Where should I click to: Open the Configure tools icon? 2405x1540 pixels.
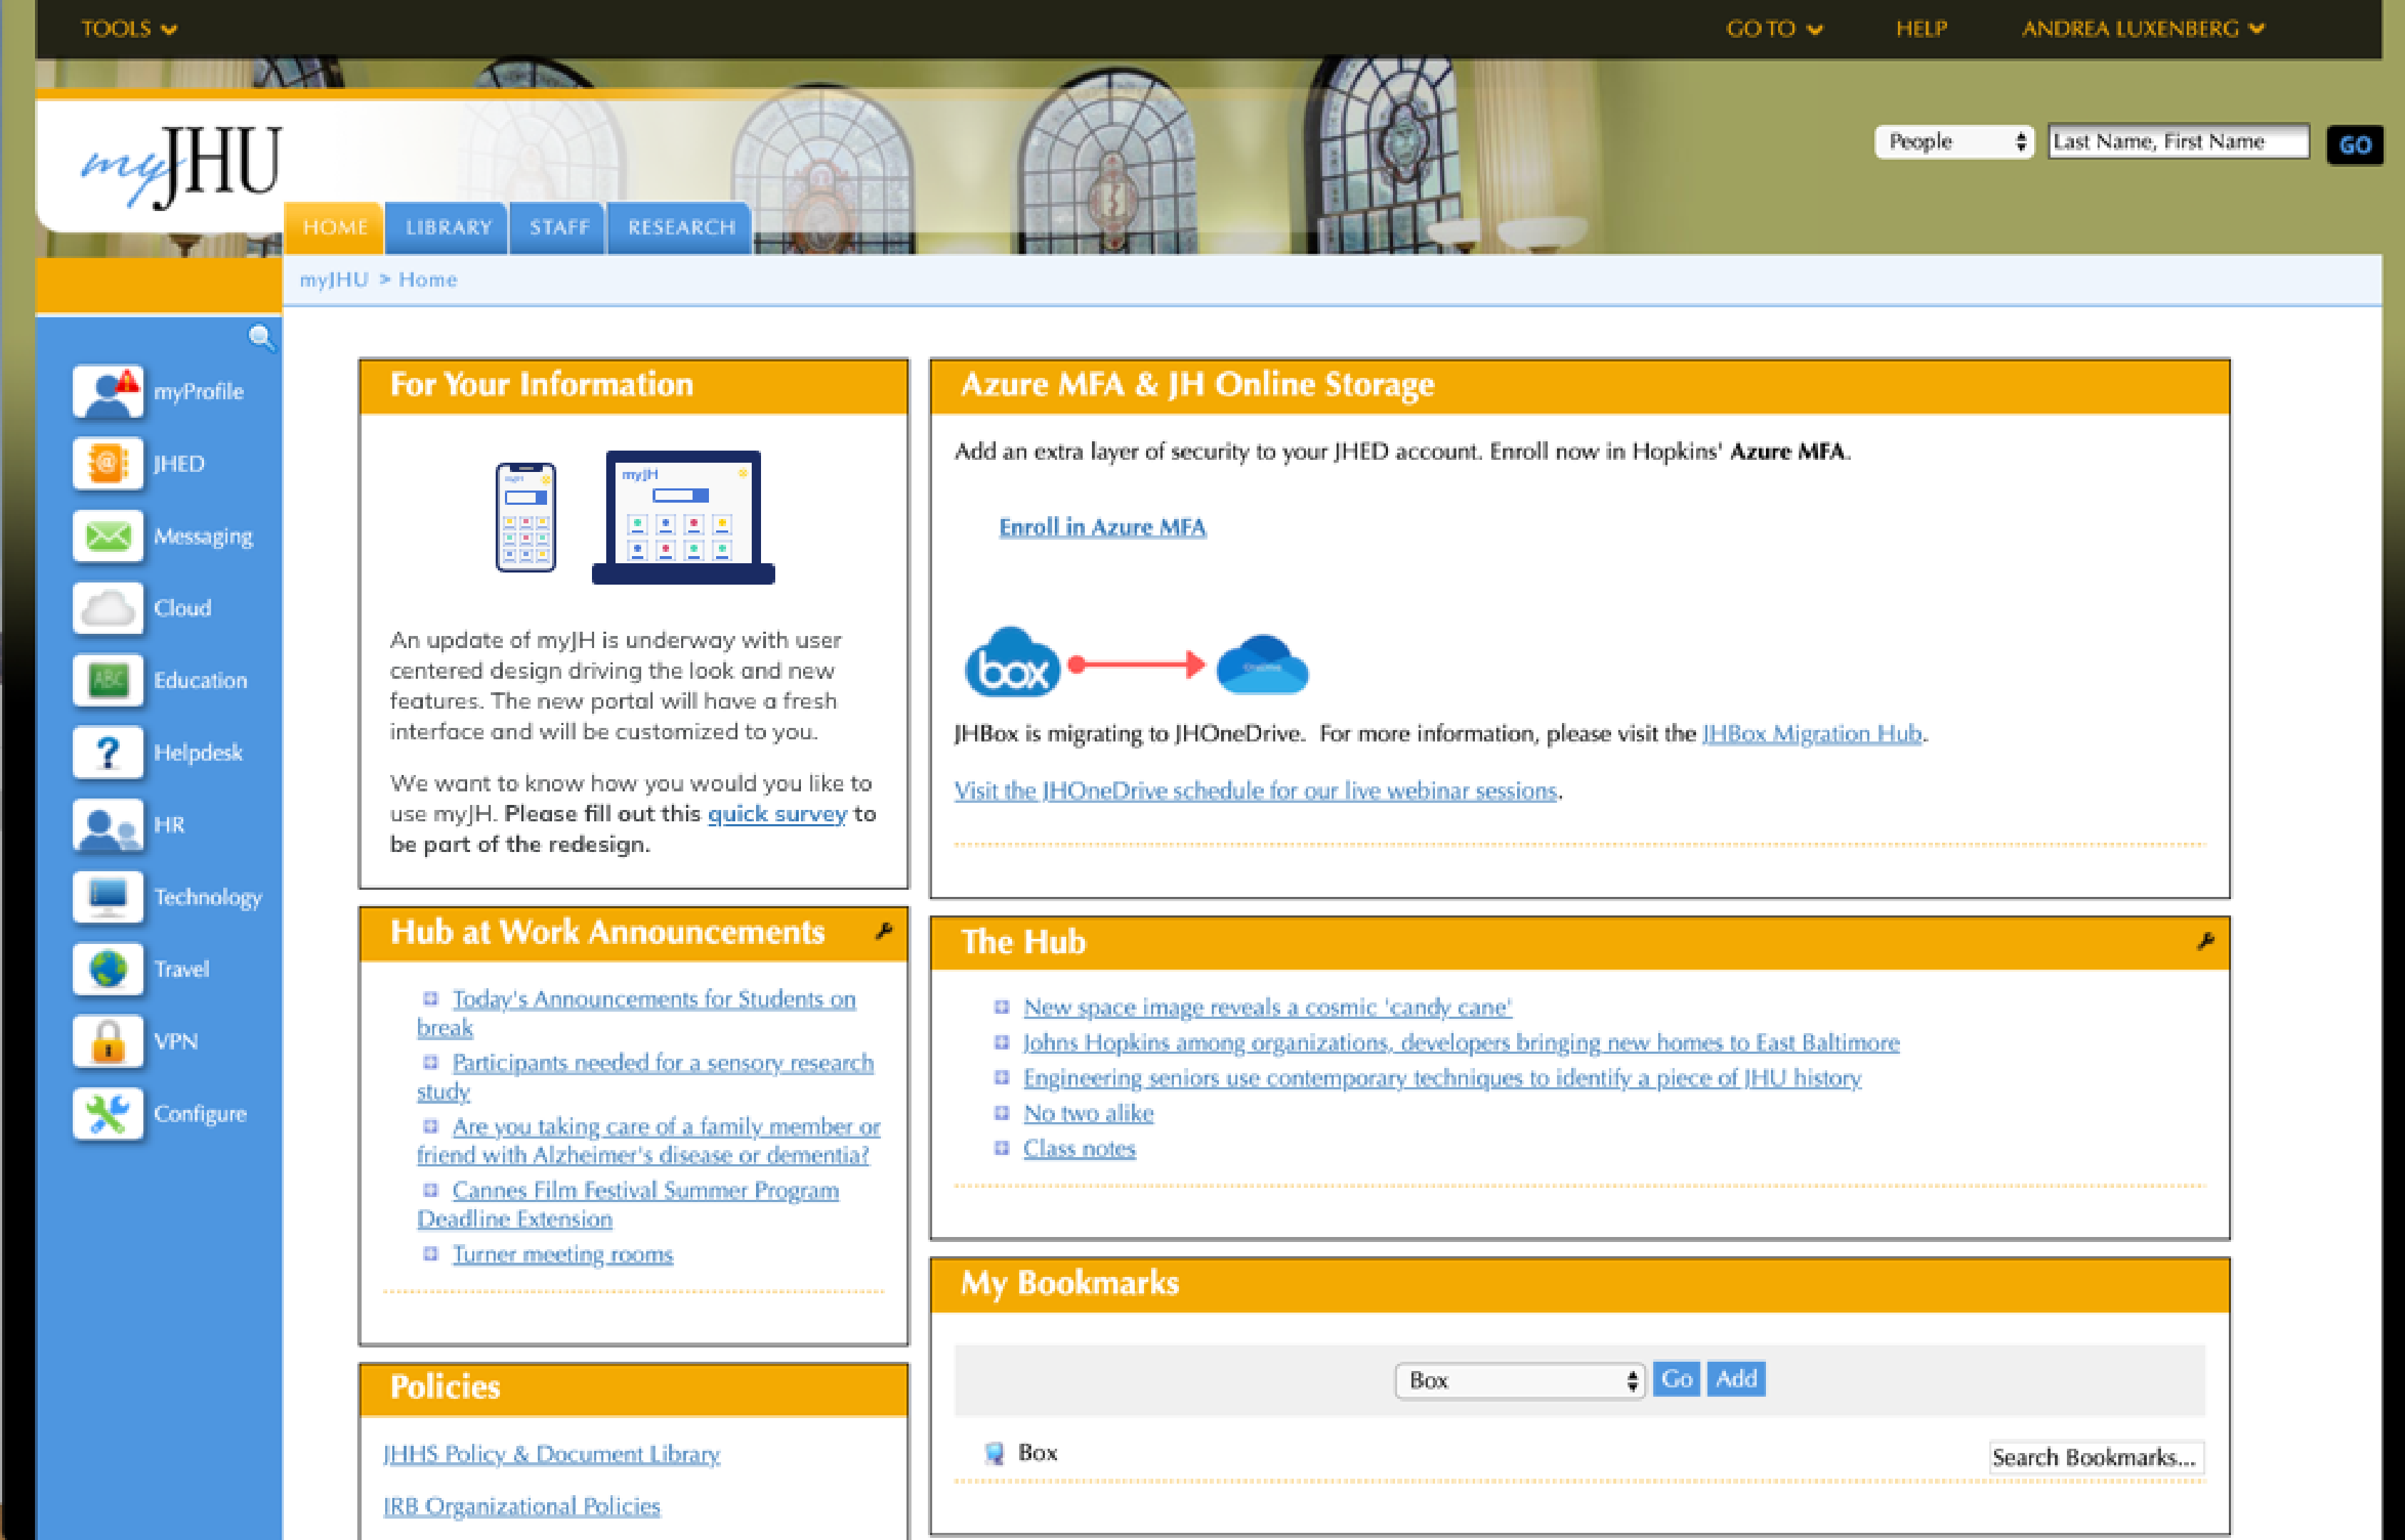pos(108,1113)
